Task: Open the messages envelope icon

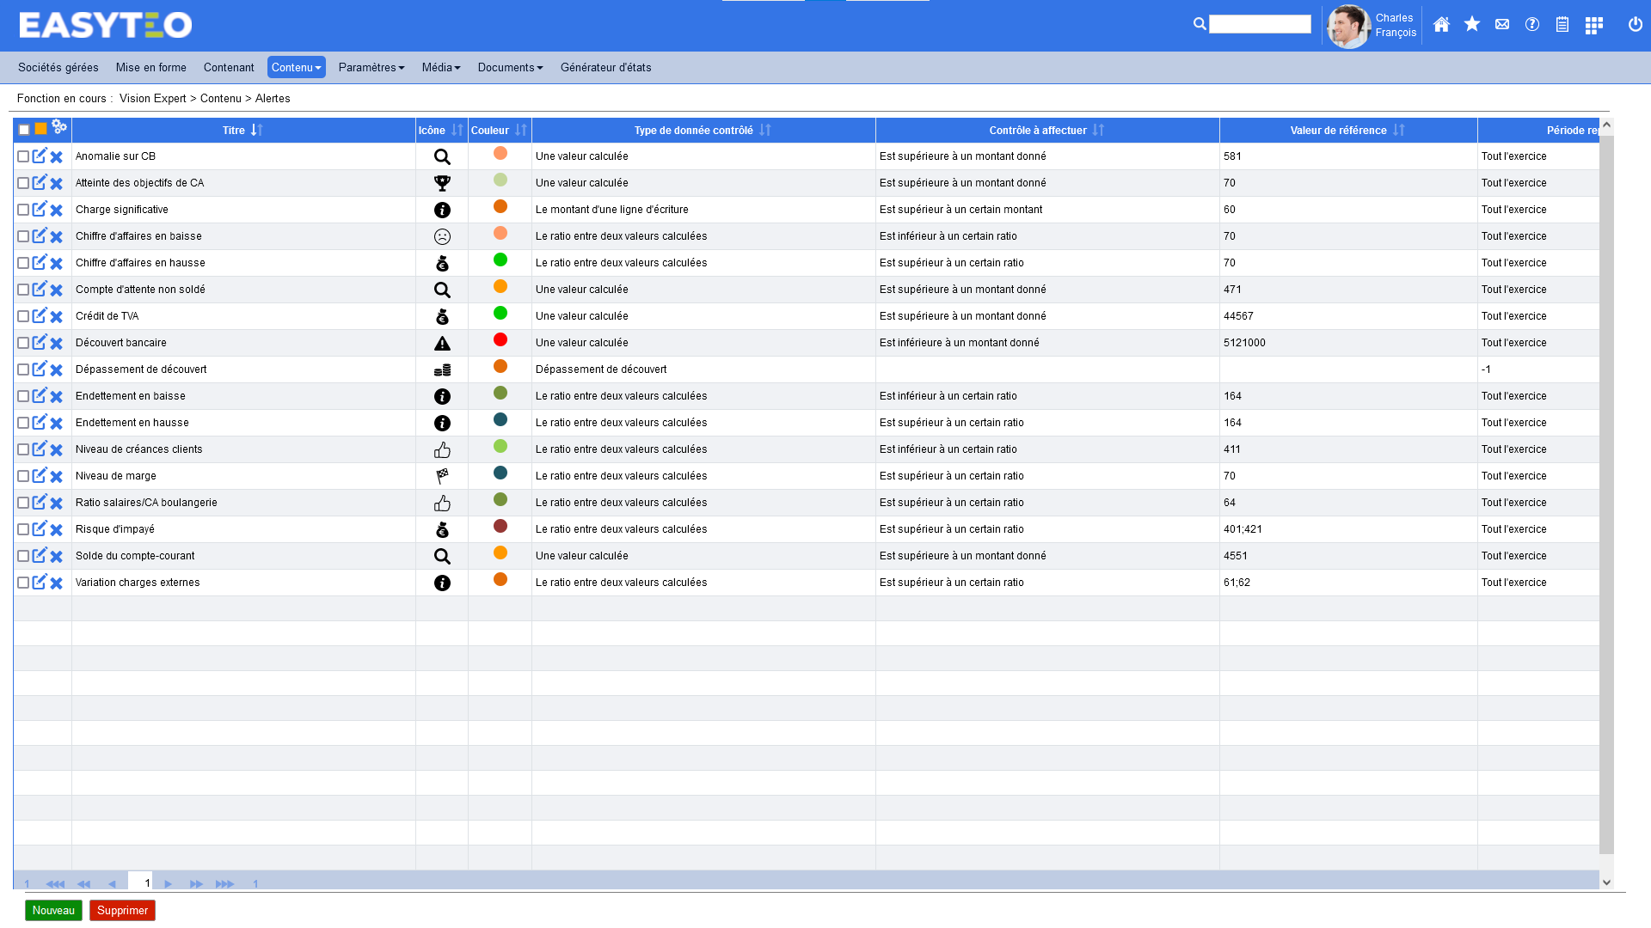Action: coord(1502,25)
